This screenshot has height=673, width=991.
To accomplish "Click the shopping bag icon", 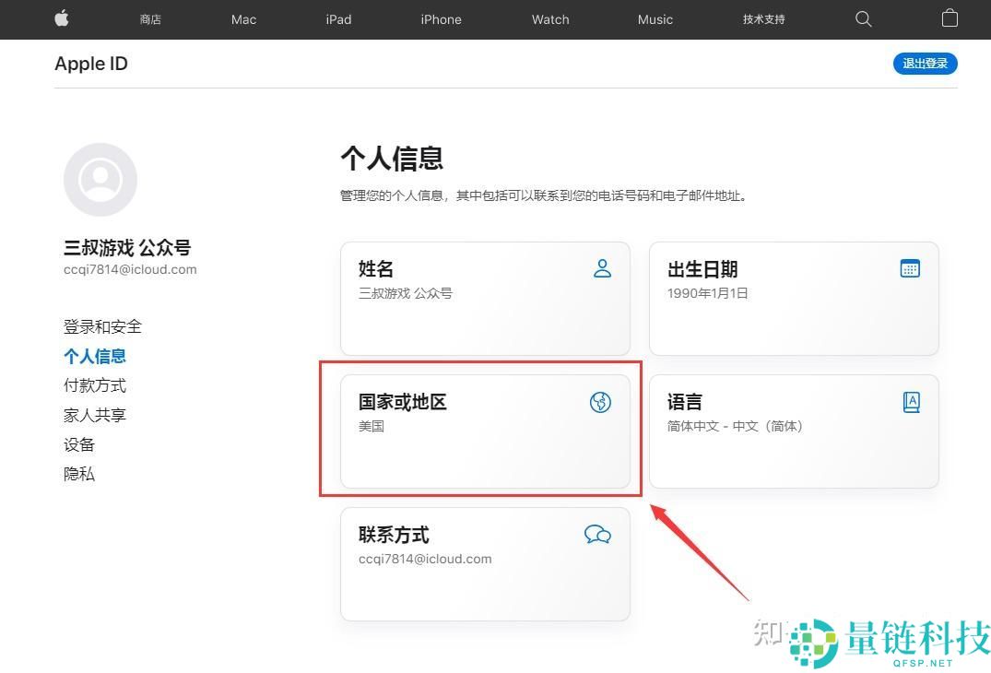I will tap(950, 18).
